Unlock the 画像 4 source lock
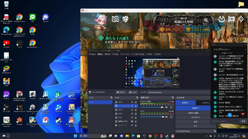The image size is (248, 139). 136,102
